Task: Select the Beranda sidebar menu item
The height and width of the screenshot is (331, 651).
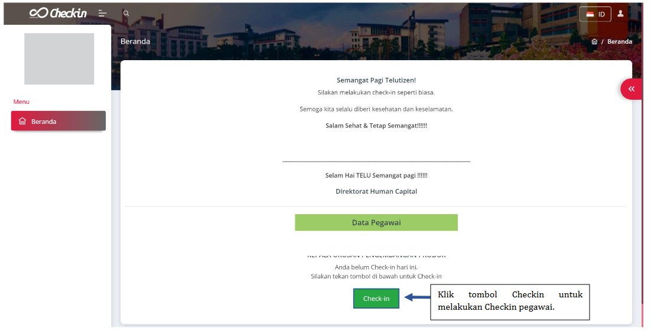Action: (58, 122)
